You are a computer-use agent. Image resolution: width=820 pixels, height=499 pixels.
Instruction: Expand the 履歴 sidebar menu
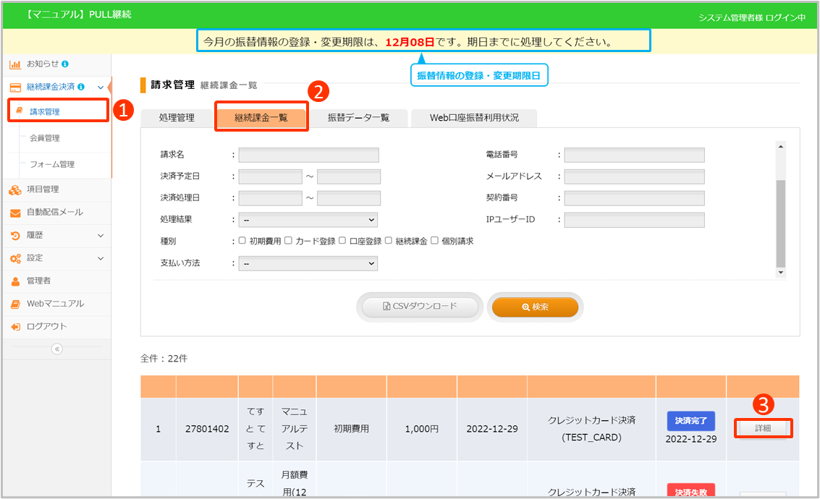pyautogui.click(x=101, y=236)
